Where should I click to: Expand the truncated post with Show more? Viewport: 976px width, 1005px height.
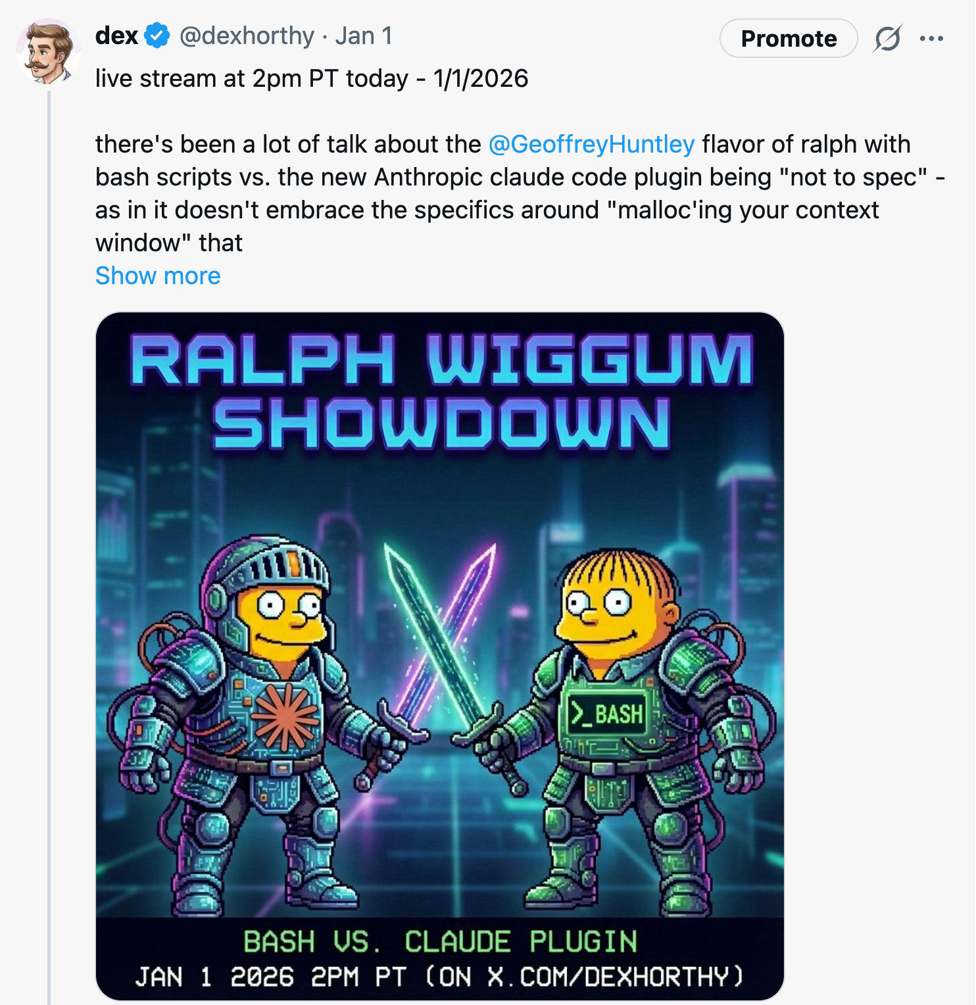tap(158, 276)
